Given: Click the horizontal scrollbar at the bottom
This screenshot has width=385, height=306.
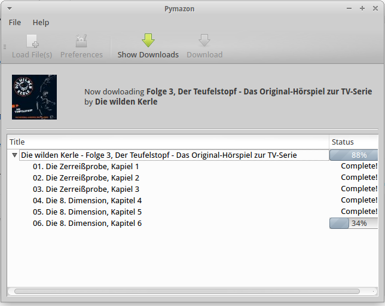Looking at the screenshot, I should tap(187, 292).
